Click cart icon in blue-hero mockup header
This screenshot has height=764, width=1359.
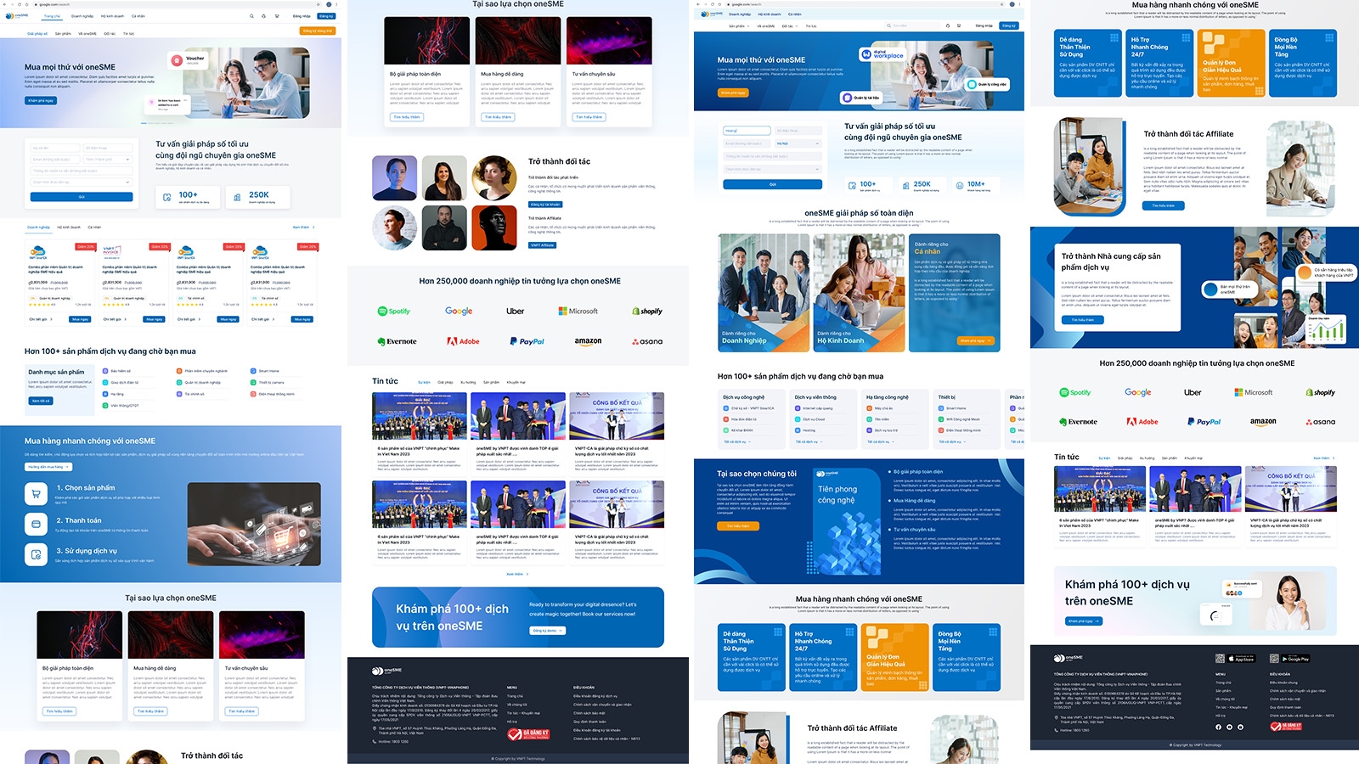click(x=959, y=25)
